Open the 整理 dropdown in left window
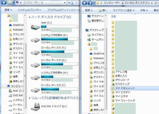The image size is (159, 114). (10, 10)
